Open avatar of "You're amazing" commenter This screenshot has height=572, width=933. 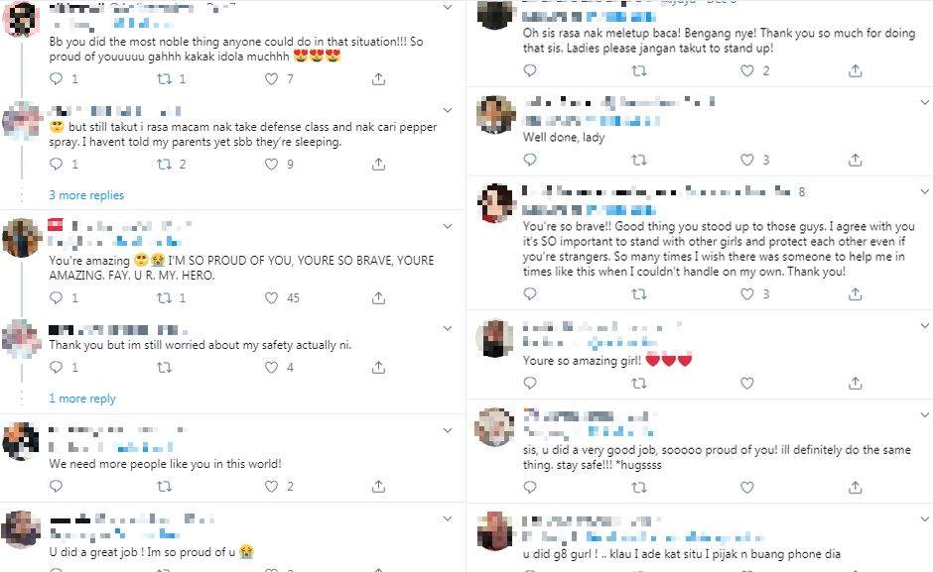21,237
